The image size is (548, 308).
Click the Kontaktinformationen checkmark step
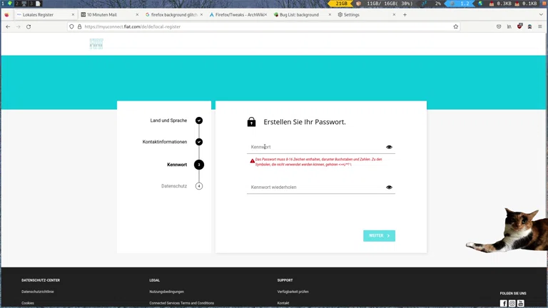click(199, 142)
